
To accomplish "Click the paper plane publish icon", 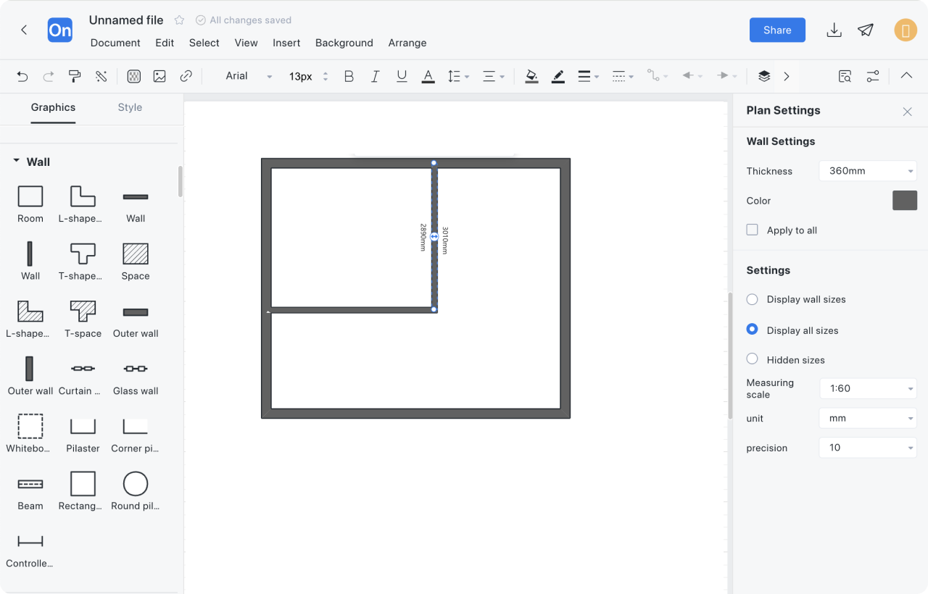I will pyautogui.click(x=866, y=30).
